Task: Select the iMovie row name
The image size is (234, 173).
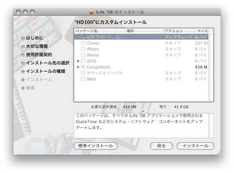Action: (93, 55)
